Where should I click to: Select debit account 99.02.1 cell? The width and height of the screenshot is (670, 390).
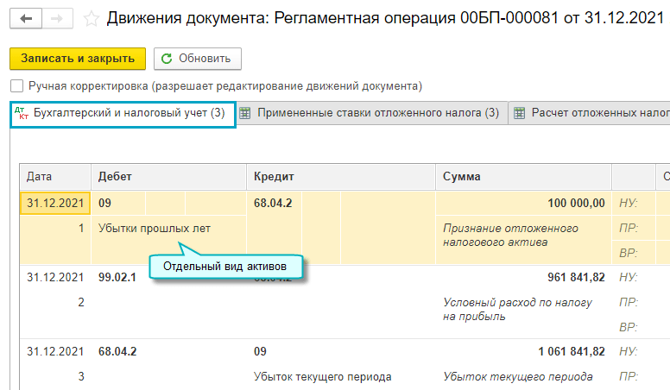click(118, 277)
